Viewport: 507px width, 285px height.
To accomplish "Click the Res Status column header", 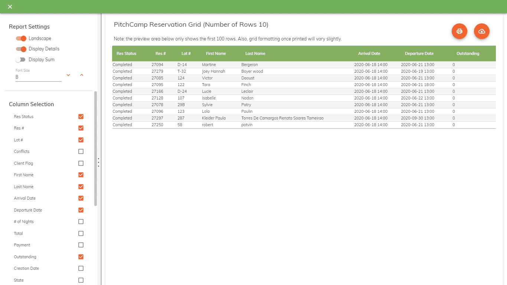I will point(127,53).
